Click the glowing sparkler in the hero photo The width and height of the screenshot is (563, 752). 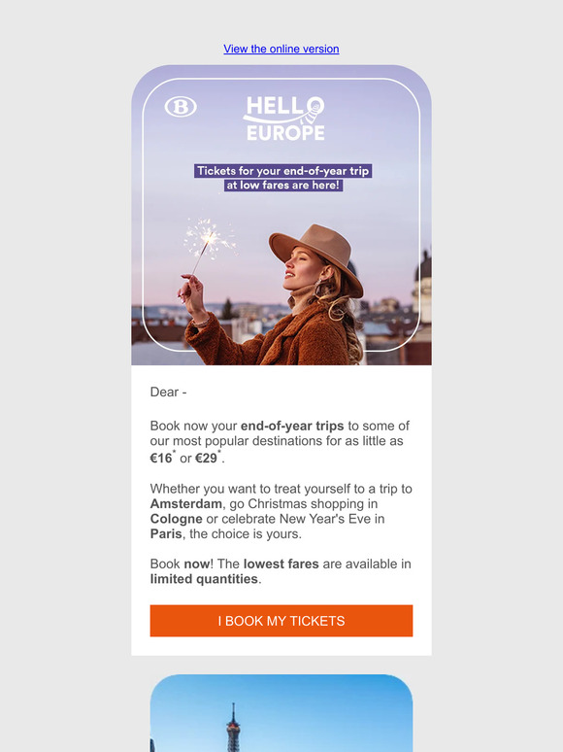coord(209,238)
